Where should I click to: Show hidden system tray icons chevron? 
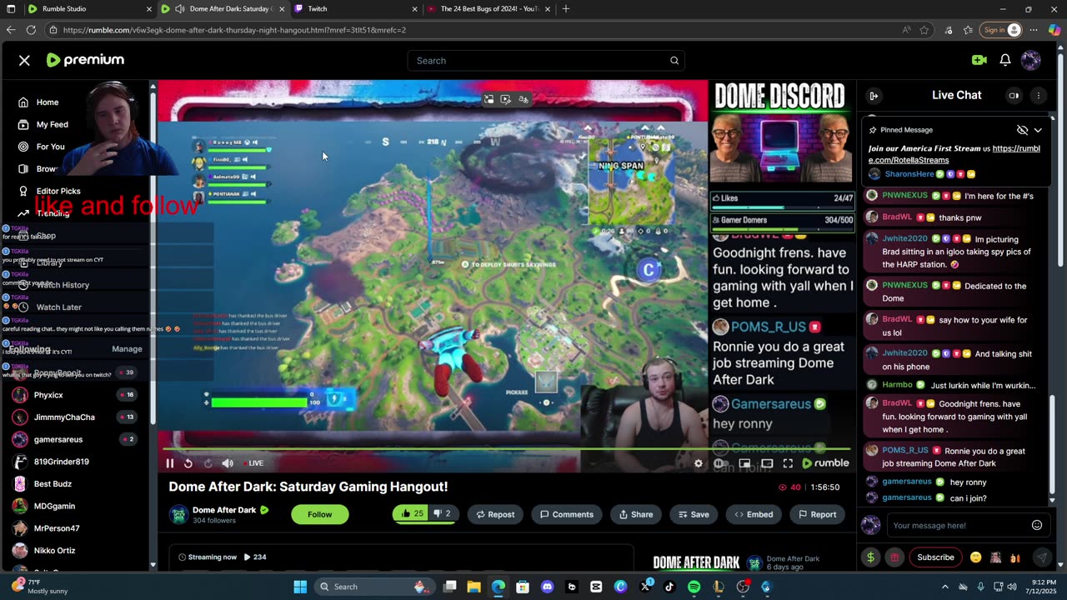coord(944,587)
